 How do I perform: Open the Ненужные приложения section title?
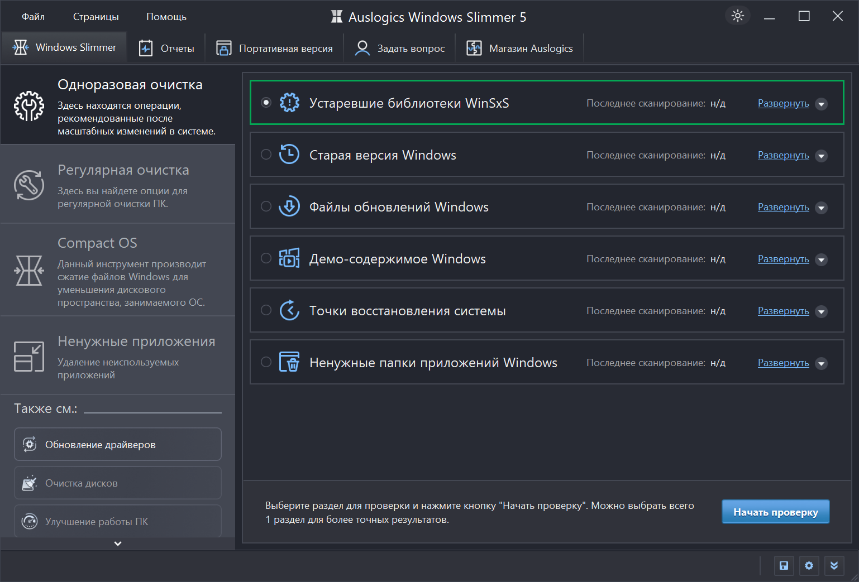click(x=136, y=341)
